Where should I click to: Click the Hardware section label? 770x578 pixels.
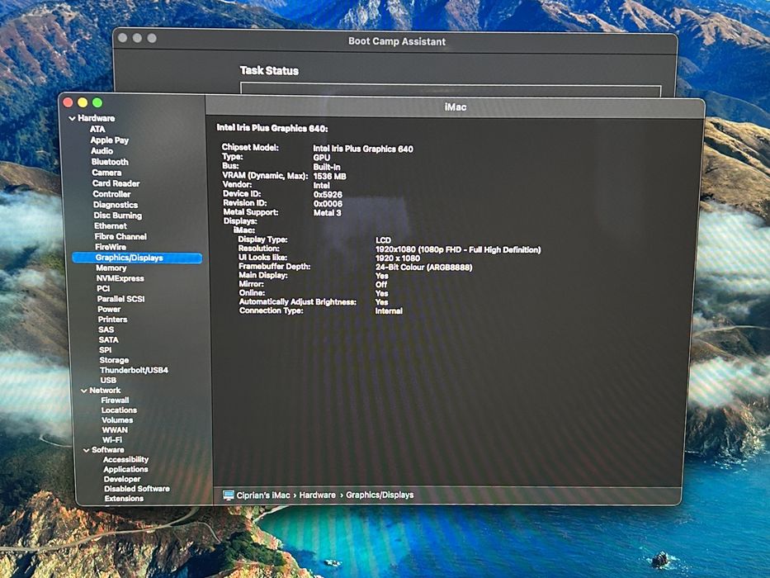click(x=97, y=118)
